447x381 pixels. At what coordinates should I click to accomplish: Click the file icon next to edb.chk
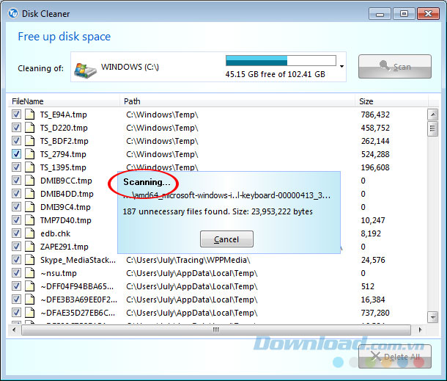[x=30, y=233]
